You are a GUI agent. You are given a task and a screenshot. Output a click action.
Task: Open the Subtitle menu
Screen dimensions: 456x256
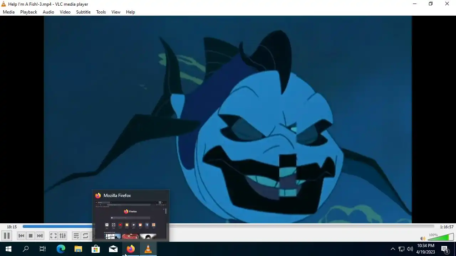[83, 12]
